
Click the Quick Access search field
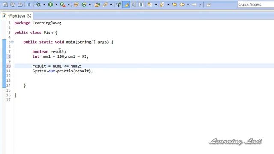pyautogui.click(x=256, y=5)
